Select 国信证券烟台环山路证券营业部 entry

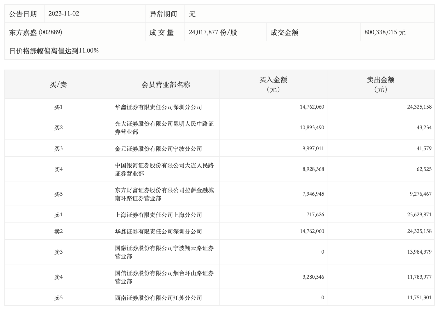(164, 277)
